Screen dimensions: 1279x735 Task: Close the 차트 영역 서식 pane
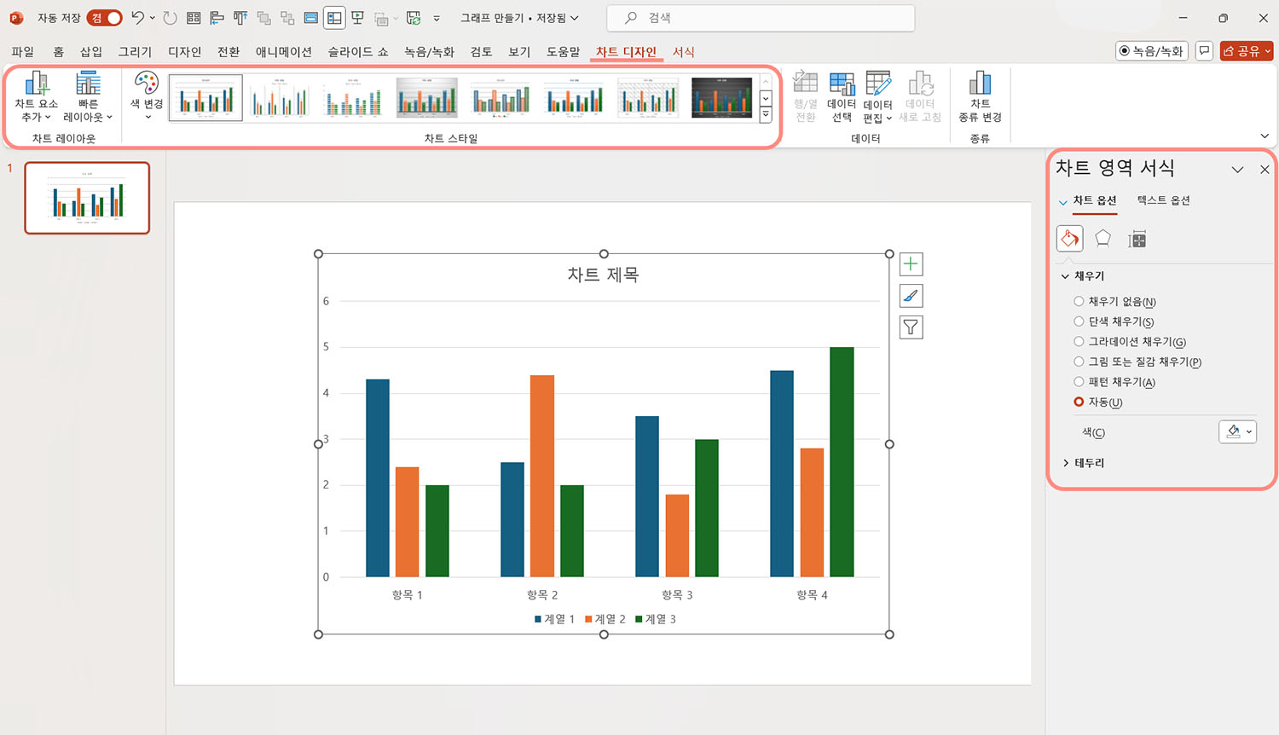tap(1265, 170)
